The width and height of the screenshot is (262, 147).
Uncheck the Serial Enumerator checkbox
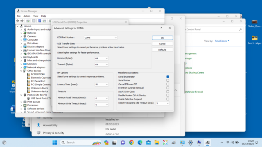[x=167, y=77]
